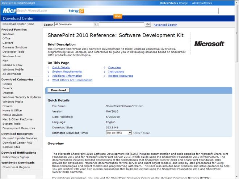Click the arrow icon beside Additional Information
The width and height of the screenshot is (239, 179).
click(x=49, y=76)
